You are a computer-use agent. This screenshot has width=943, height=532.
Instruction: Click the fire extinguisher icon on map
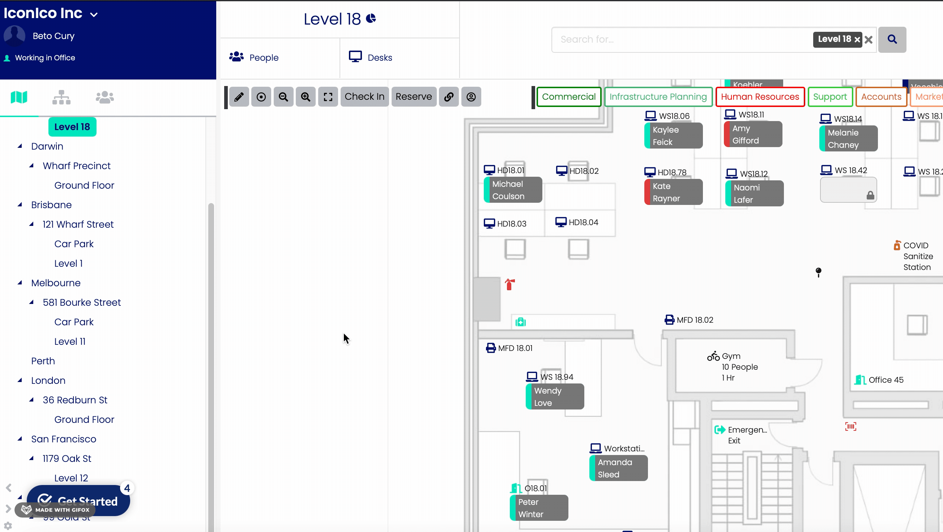click(509, 284)
